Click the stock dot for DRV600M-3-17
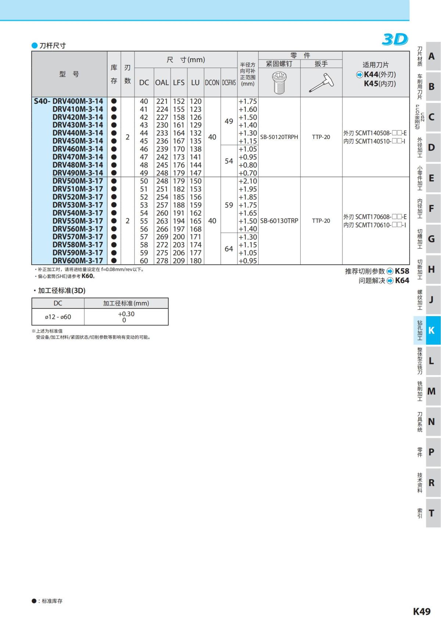This screenshot has width=441, height=624. point(114,260)
